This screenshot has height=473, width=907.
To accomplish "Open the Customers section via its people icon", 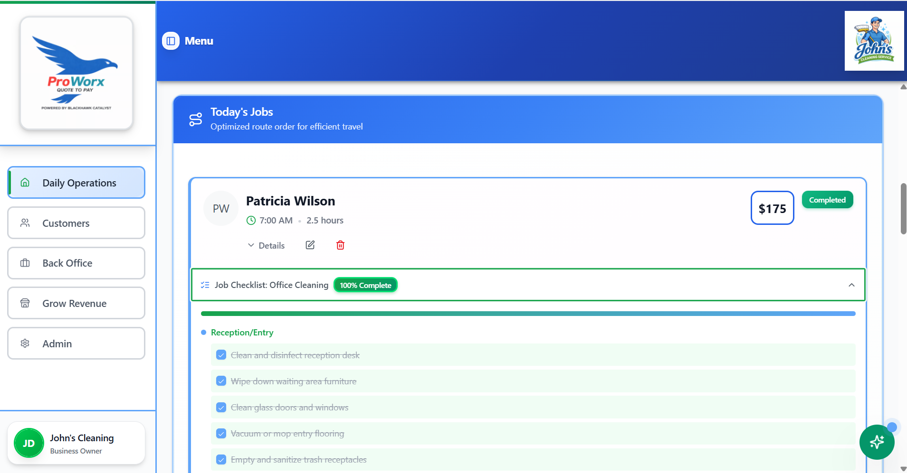I will 25,223.
